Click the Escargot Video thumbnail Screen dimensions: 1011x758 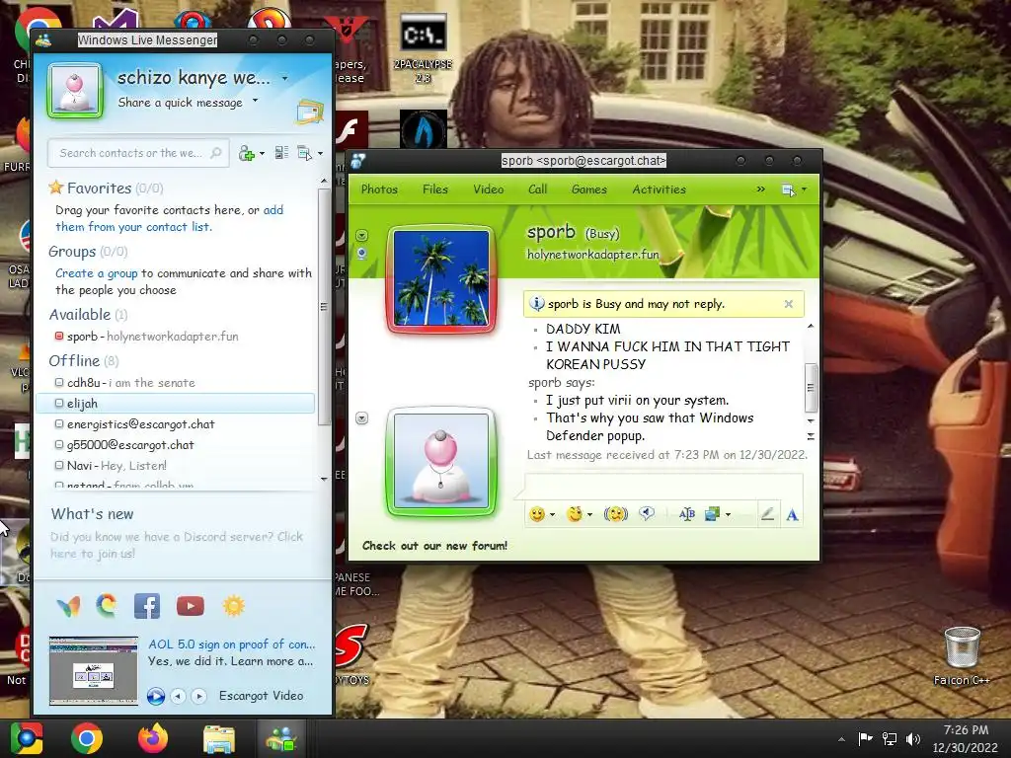[94, 671]
